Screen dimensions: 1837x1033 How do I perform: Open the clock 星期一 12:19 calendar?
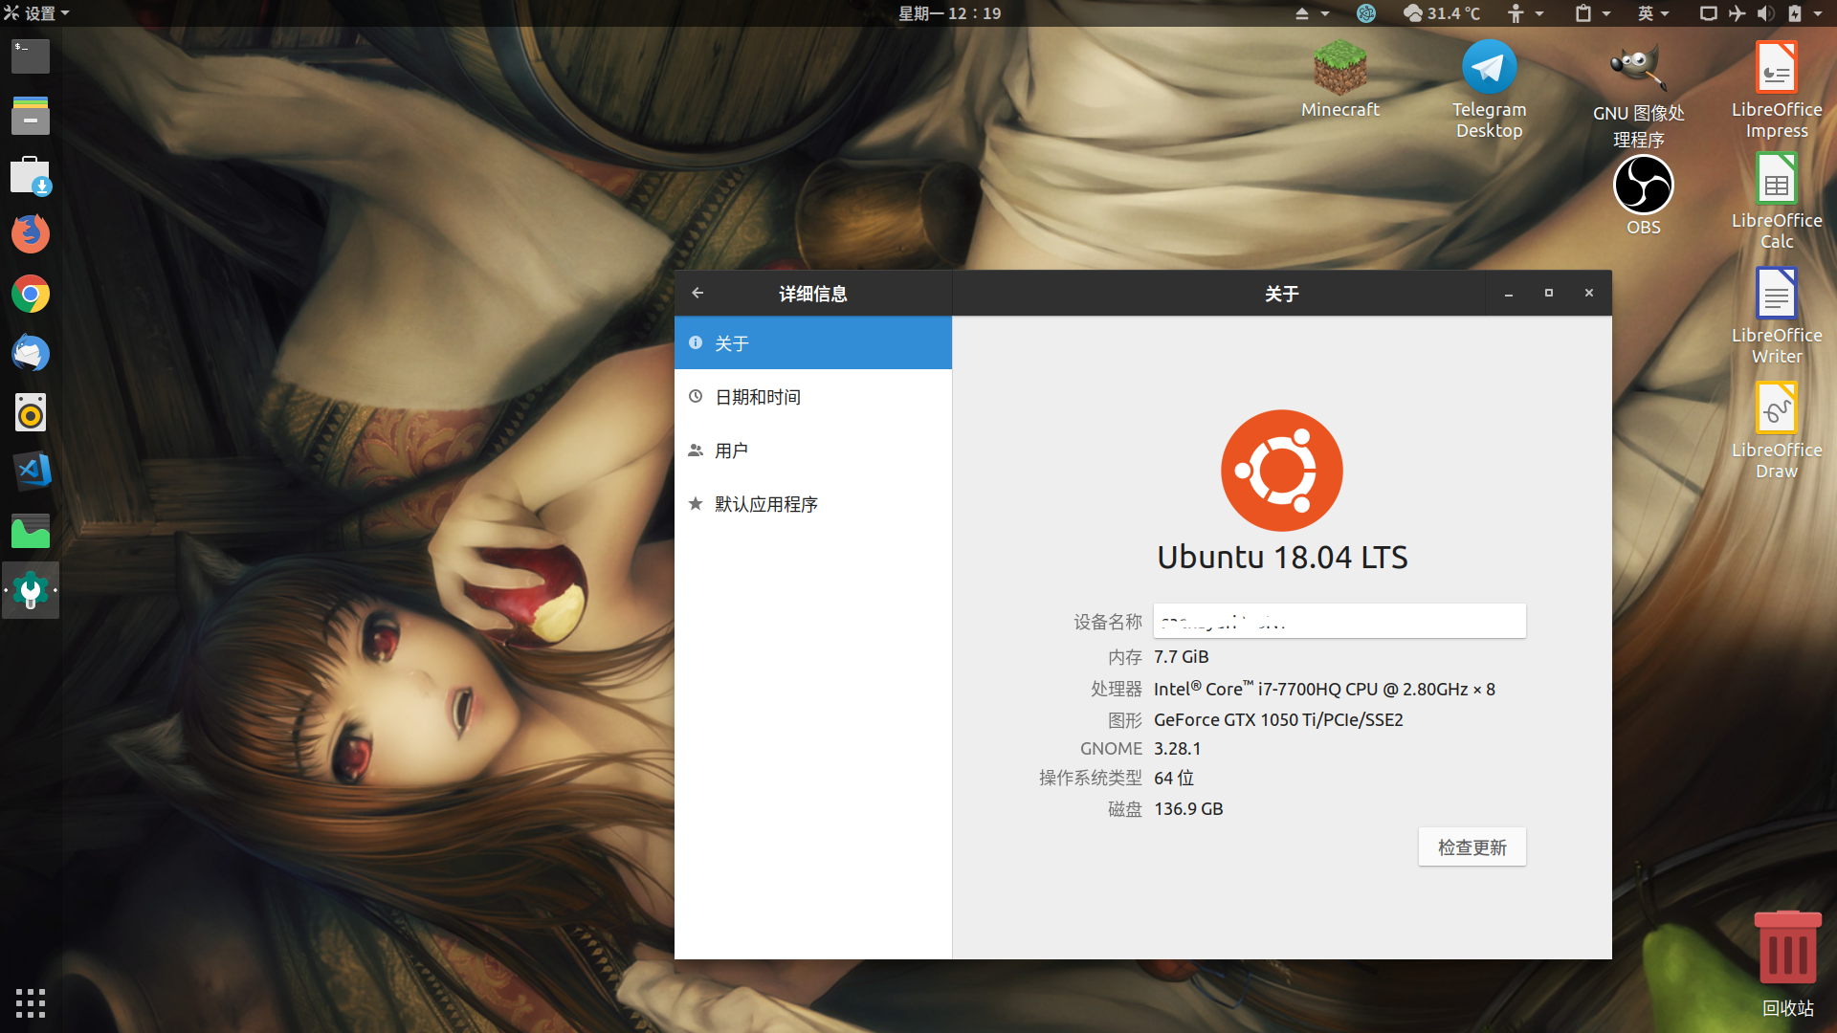click(949, 13)
